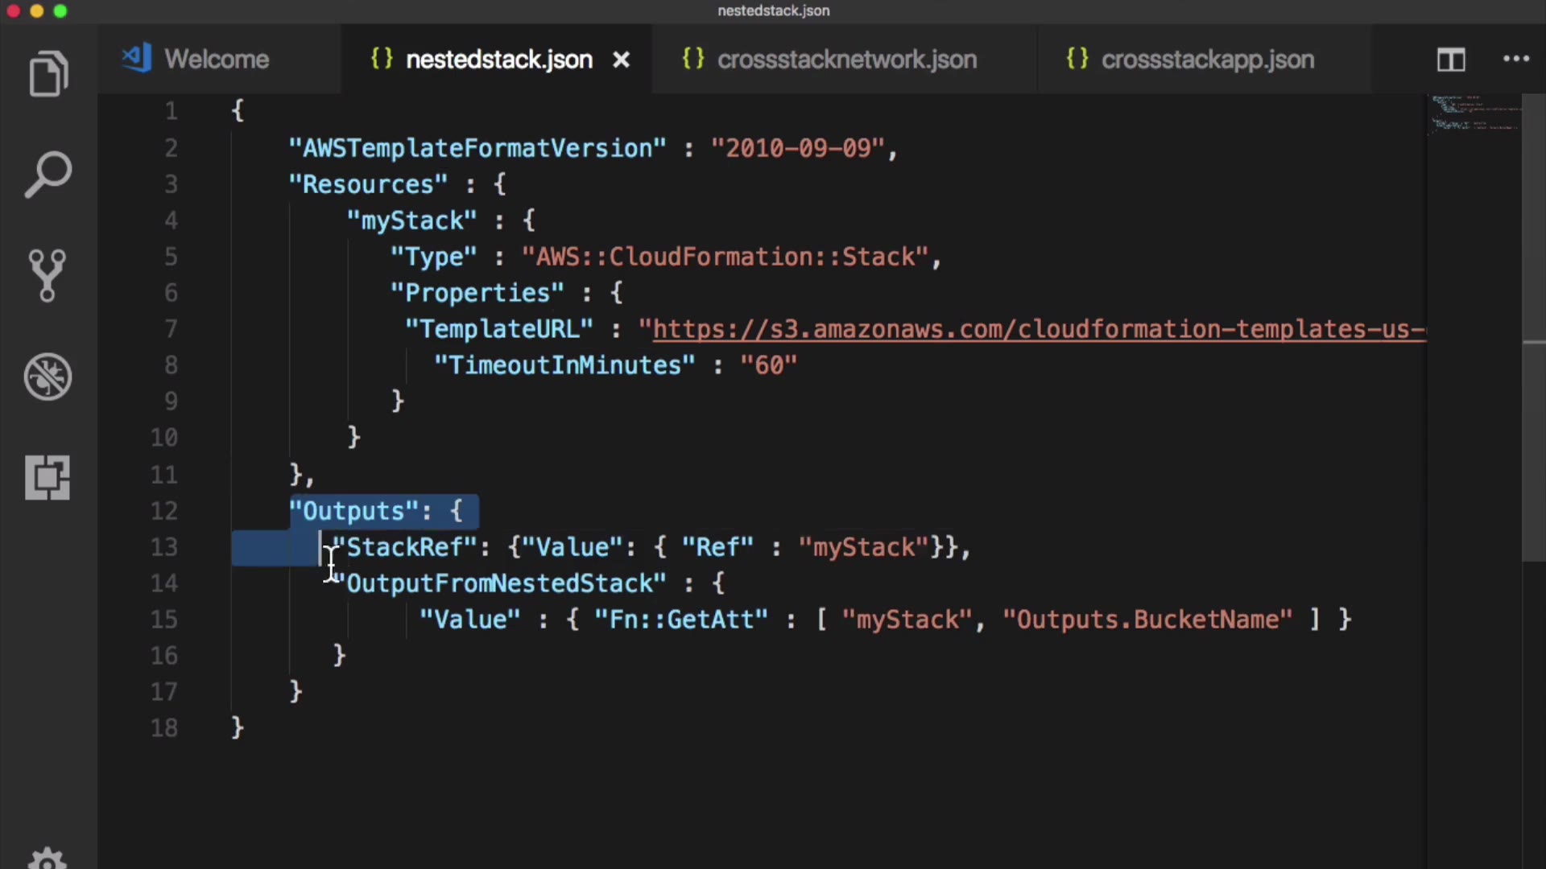Open the Search sidebar panel
1546x869 pixels.
click(48, 174)
